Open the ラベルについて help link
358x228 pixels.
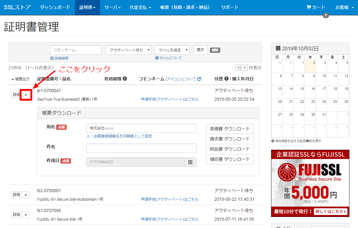tap(171, 58)
